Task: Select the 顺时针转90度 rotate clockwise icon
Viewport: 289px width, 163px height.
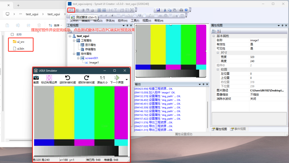Action: pyautogui.click(x=86, y=78)
